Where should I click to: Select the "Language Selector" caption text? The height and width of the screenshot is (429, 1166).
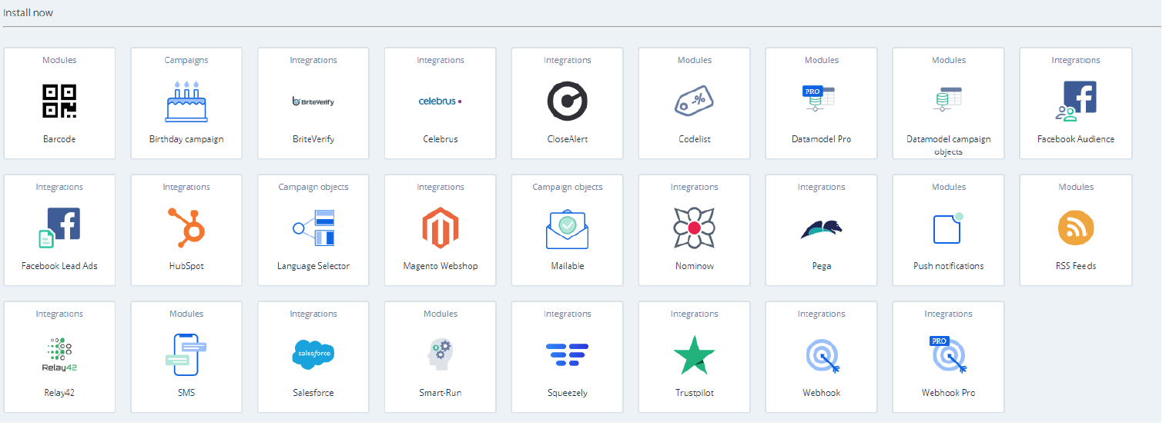click(313, 267)
